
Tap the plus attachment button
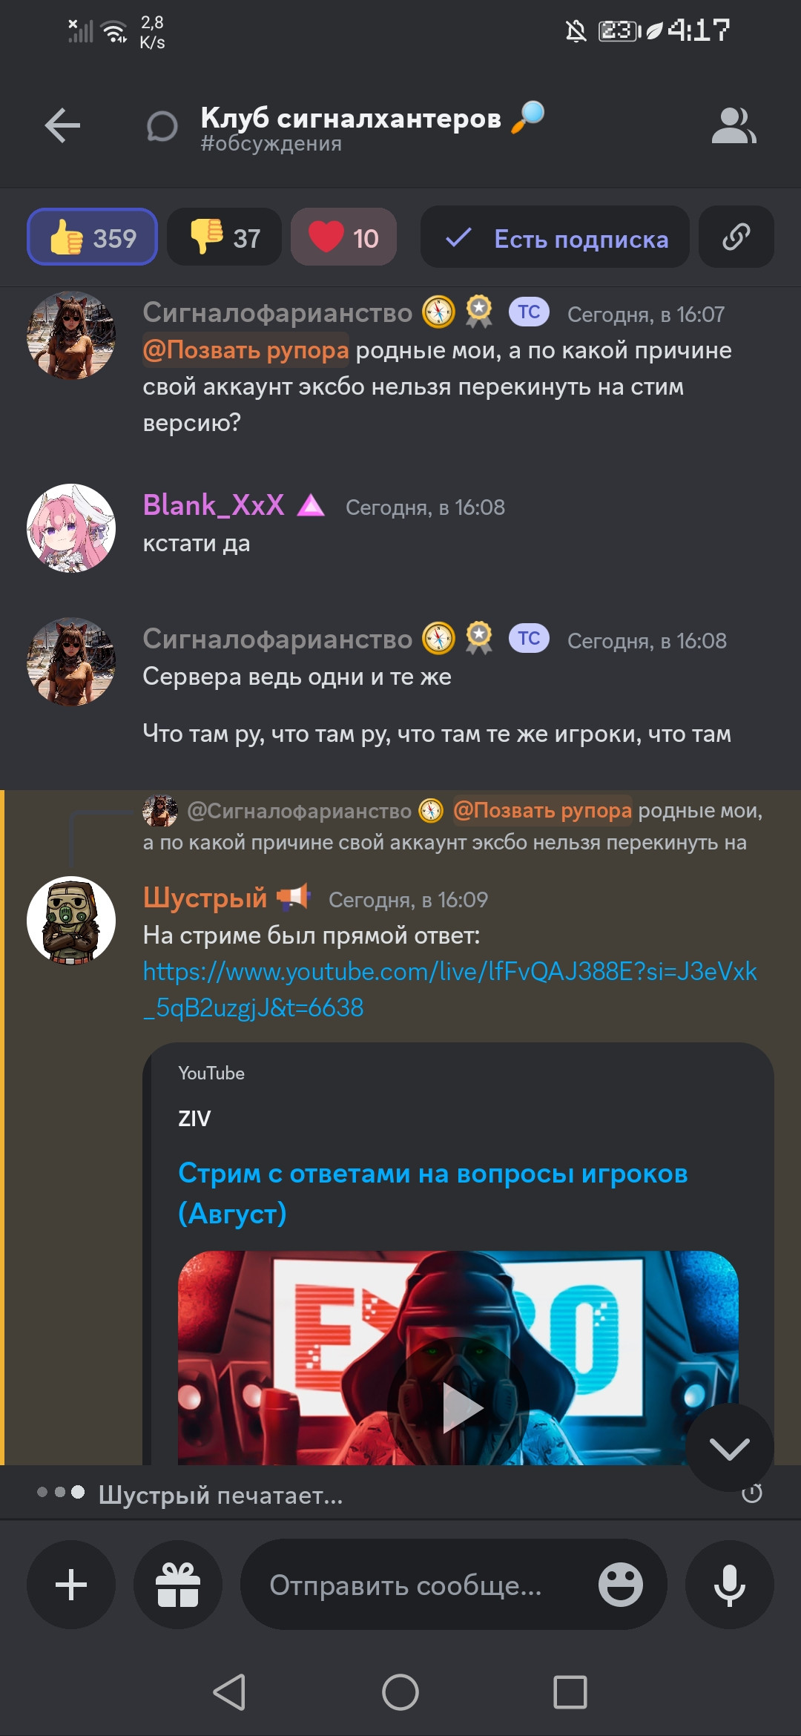point(71,1585)
